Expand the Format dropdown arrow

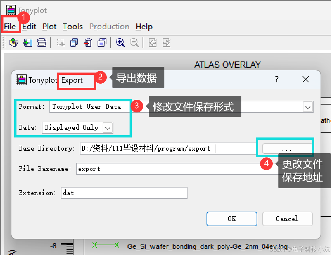tap(308, 107)
